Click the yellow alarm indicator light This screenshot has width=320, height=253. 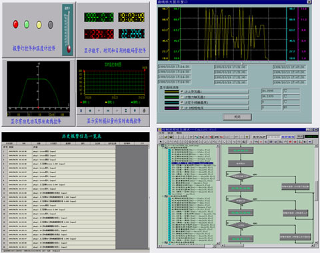coord(39,25)
